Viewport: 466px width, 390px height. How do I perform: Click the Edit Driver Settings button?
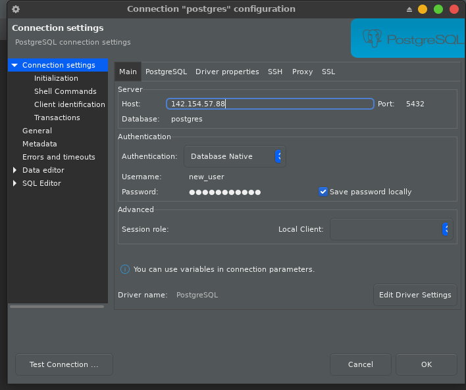point(415,295)
